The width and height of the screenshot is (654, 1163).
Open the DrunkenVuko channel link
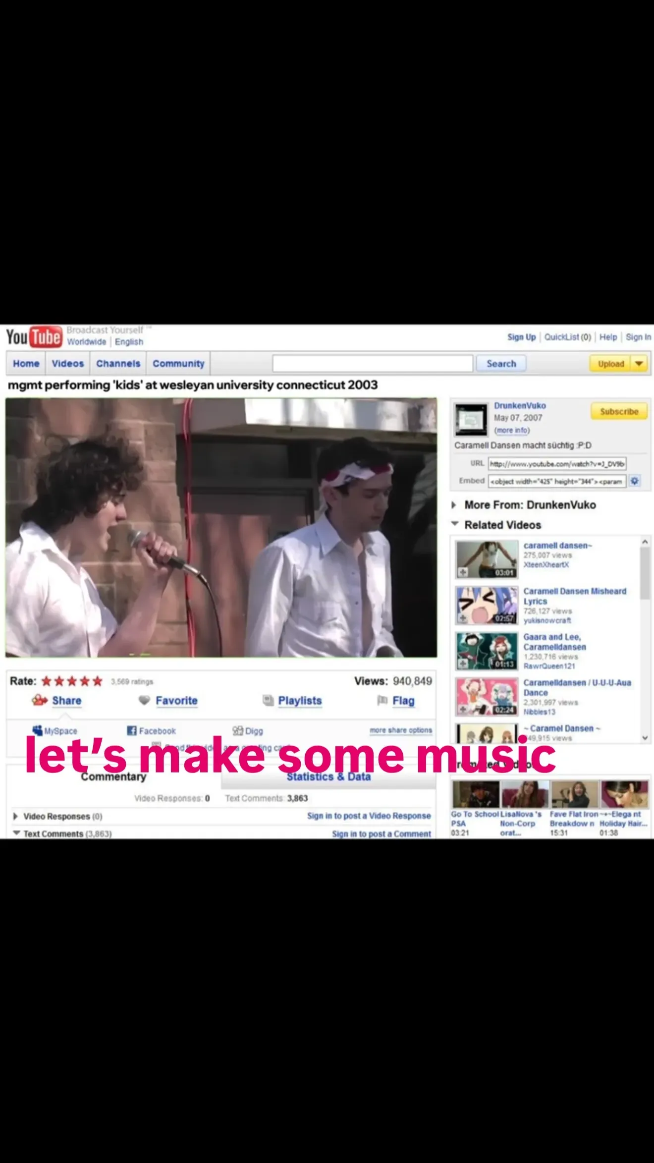pyautogui.click(x=520, y=405)
